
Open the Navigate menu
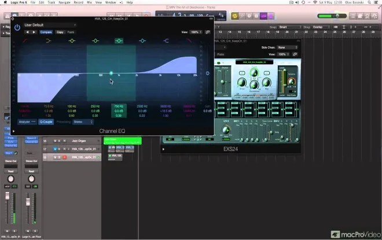tap(64, 2)
